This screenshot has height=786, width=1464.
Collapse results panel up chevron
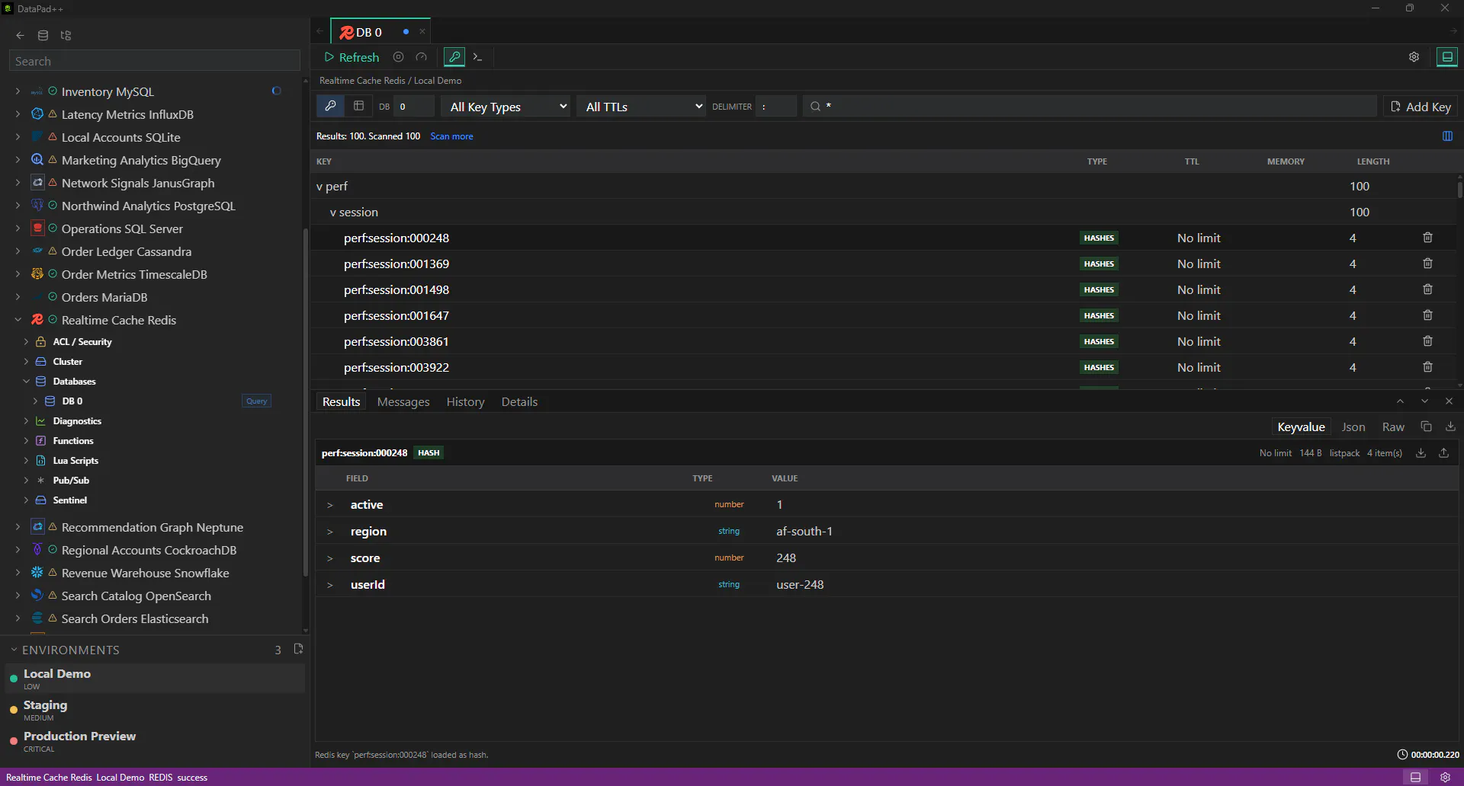(1400, 401)
